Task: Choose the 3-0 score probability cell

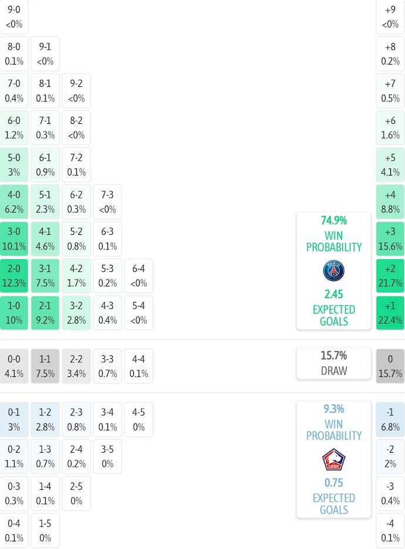Action: coord(14,239)
